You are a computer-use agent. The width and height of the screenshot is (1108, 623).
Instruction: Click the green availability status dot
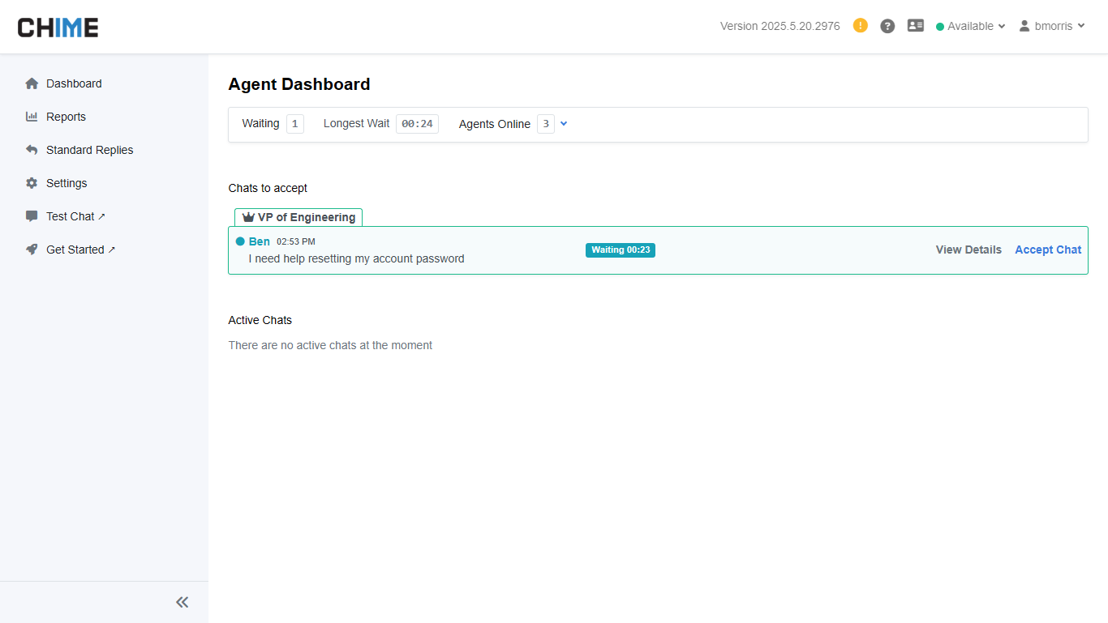click(940, 27)
